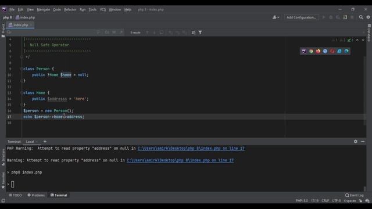Click in the find bar search field
The height and width of the screenshot is (209, 372).
tap(53, 33)
